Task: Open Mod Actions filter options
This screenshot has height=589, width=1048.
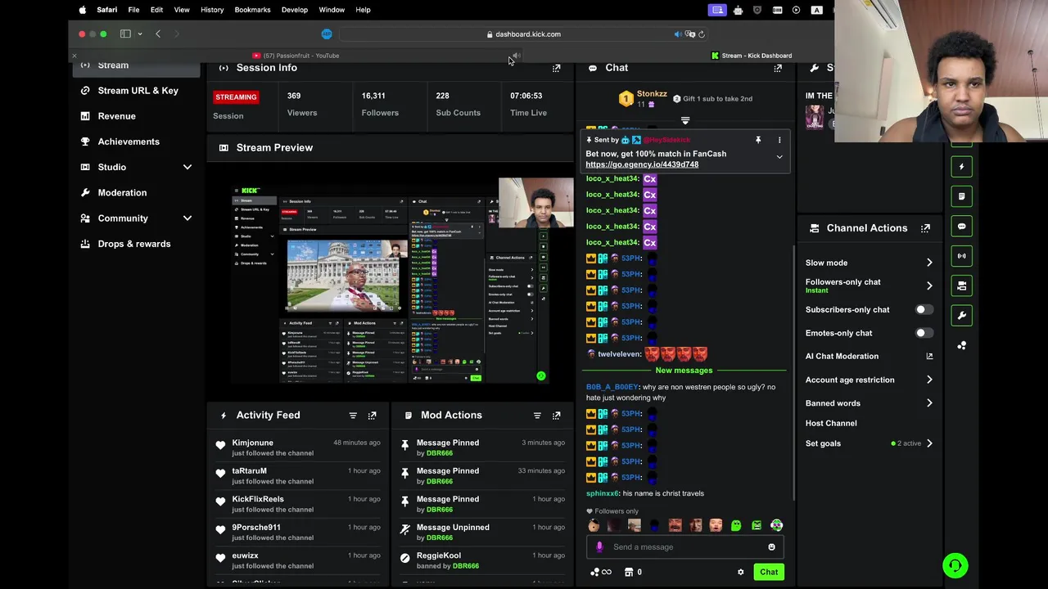Action: tap(537, 416)
